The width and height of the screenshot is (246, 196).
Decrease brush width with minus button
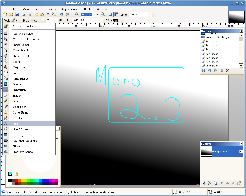43,20
